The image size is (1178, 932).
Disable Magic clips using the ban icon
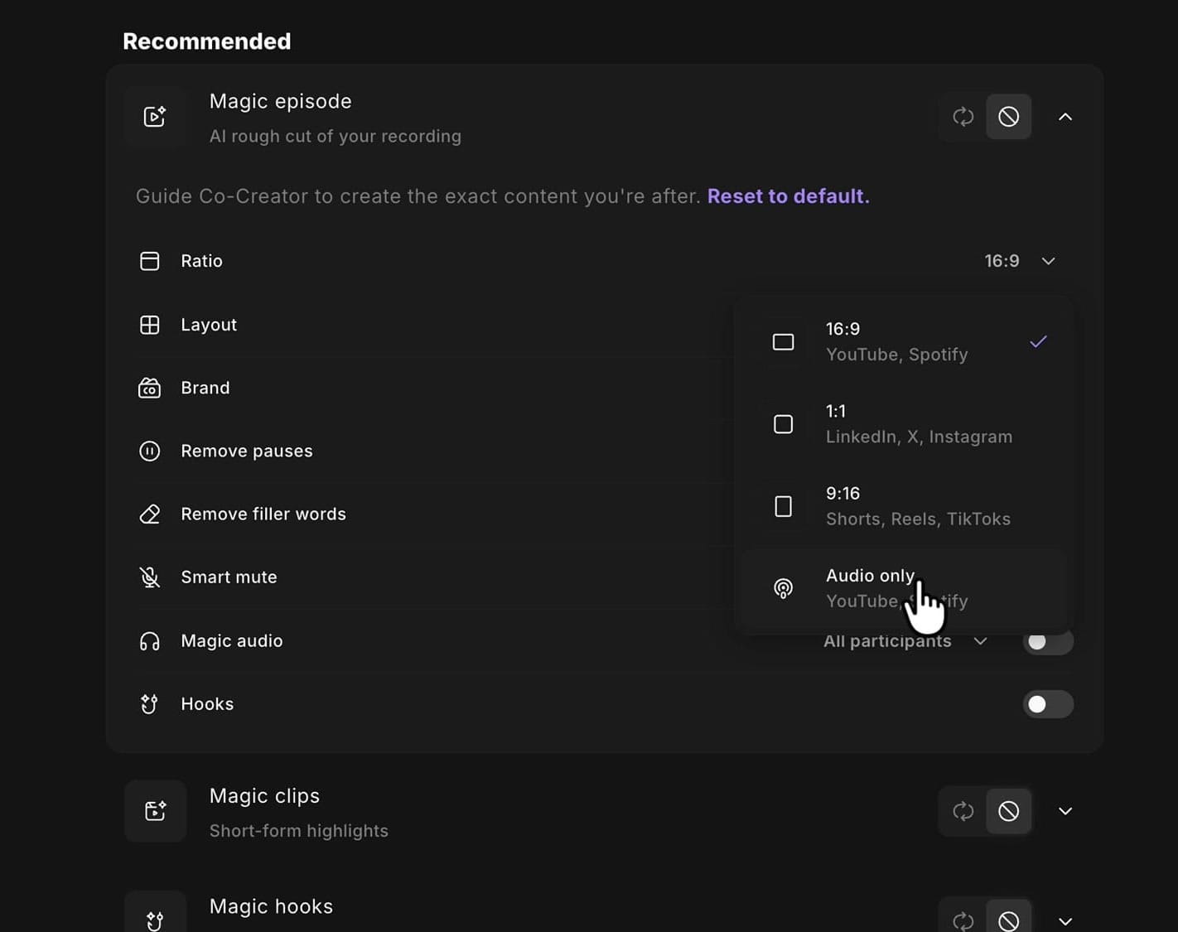click(x=1008, y=811)
